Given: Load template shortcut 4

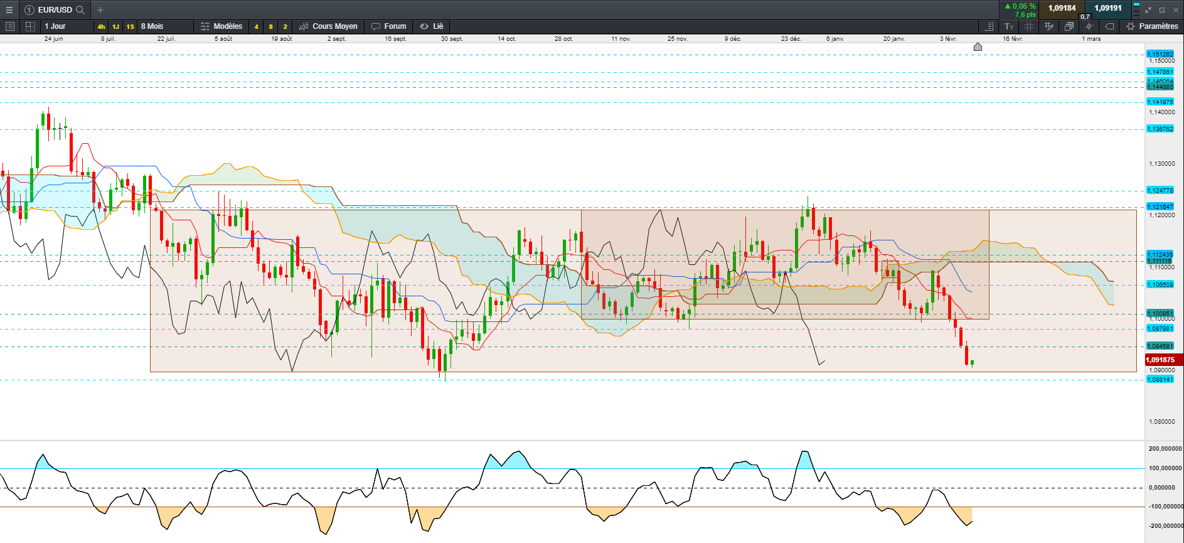Looking at the screenshot, I should point(256,26).
